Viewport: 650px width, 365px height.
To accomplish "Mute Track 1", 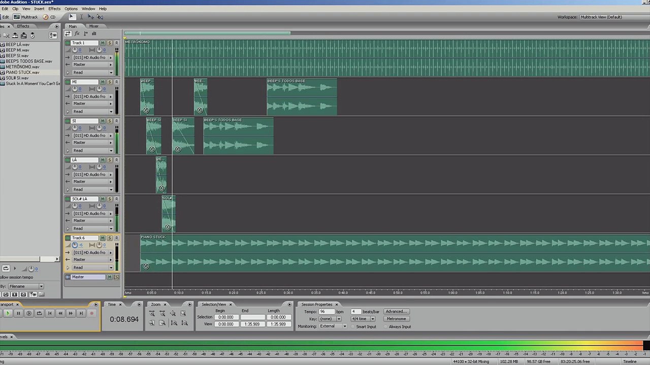I will point(103,43).
